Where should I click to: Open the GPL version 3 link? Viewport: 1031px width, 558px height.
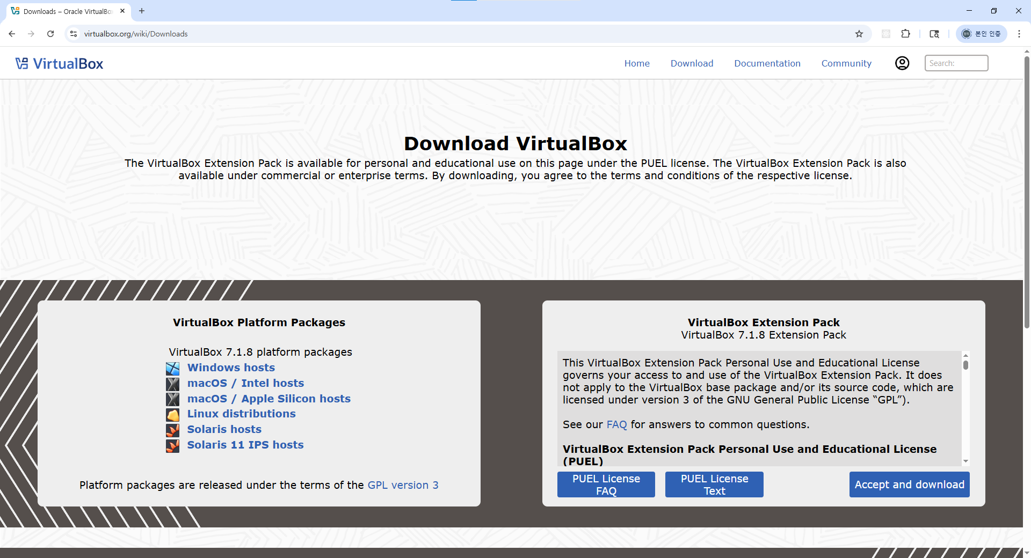[x=403, y=485]
